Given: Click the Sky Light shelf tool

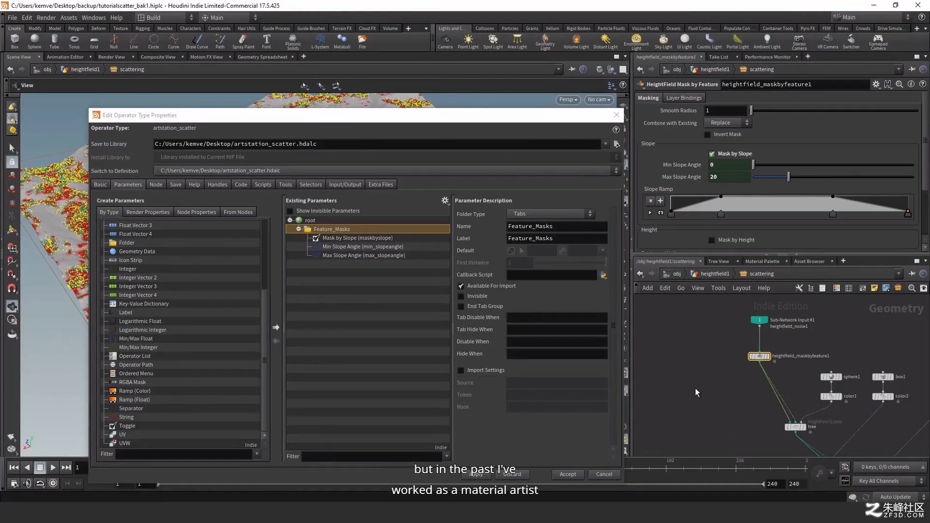Looking at the screenshot, I should coord(664,41).
